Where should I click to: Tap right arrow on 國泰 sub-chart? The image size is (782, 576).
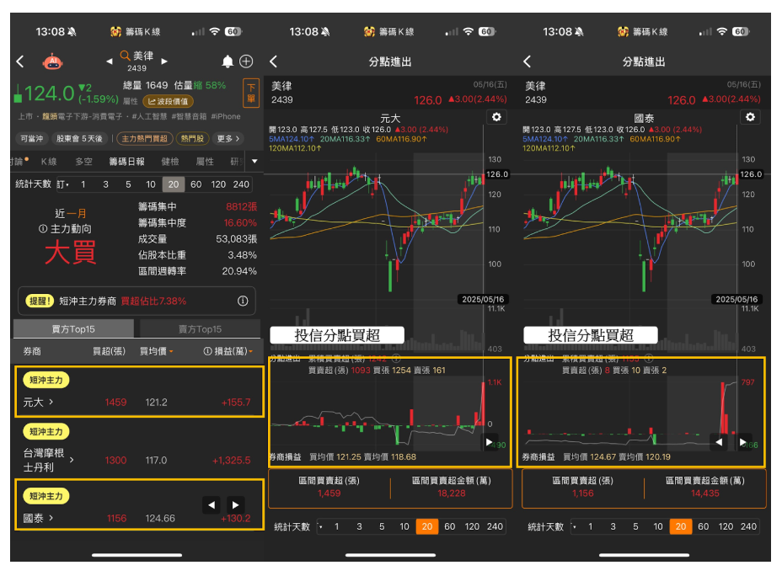click(742, 442)
